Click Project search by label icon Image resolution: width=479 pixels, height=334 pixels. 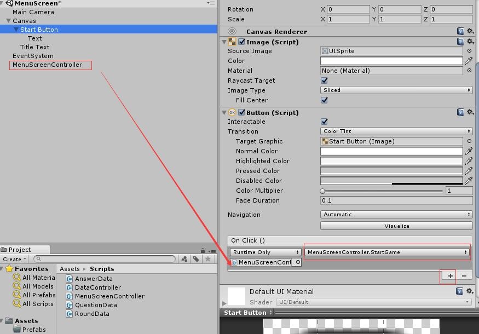coord(196,259)
